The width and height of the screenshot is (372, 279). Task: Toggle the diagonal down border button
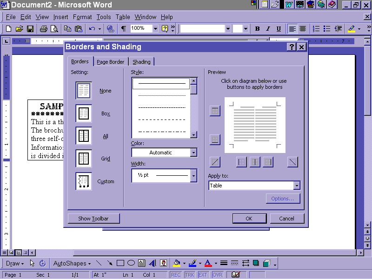click(292, 162)
